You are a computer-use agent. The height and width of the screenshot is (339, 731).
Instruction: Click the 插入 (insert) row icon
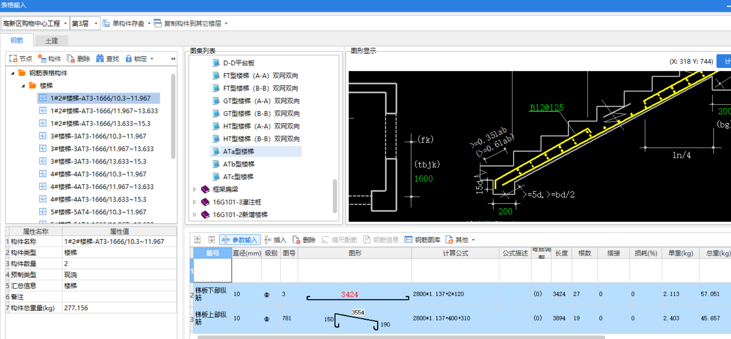tap(268, 240)
